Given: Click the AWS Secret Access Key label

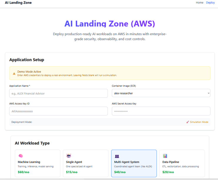Looking at the screenshot, I should [124, 104].
